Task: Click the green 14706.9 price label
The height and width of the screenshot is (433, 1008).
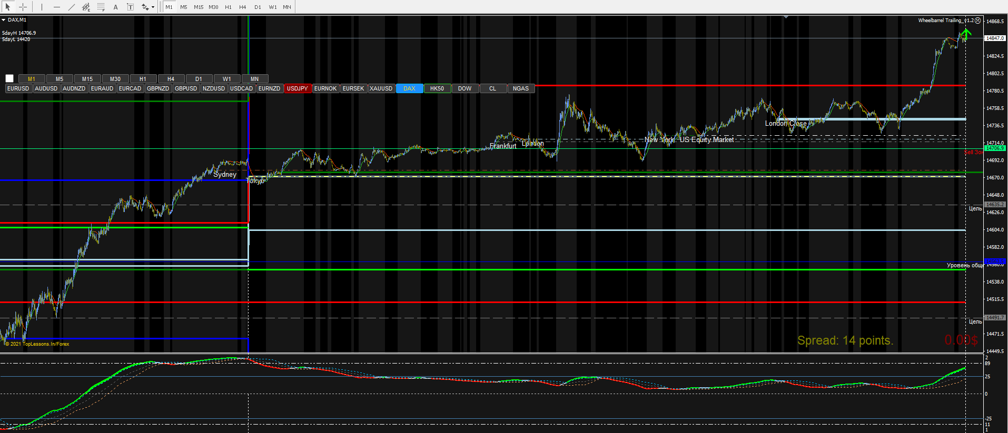Action: (x=995, y=148)
